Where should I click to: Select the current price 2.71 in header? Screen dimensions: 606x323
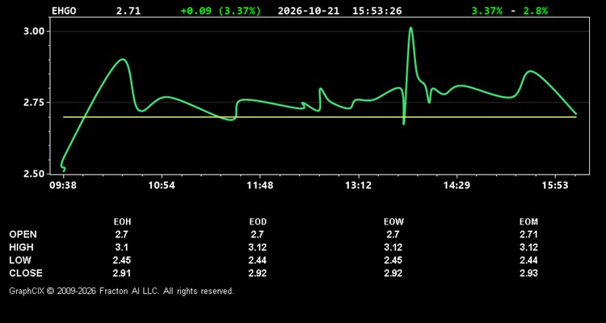pos(128,10)
